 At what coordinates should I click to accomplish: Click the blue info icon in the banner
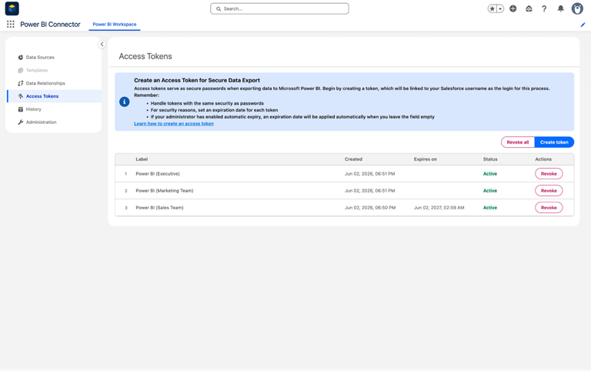click(125, 102)
